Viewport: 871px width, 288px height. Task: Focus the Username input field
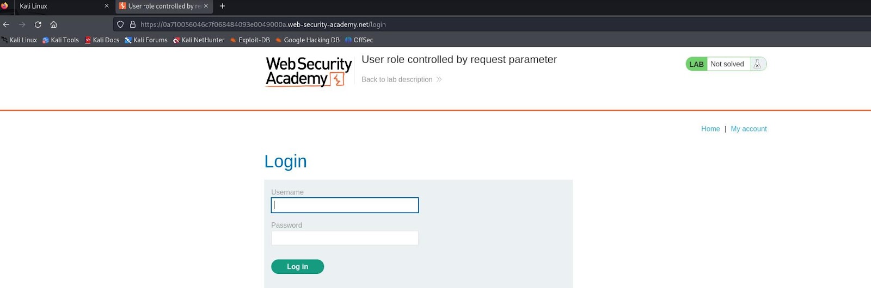pos(345,205)
